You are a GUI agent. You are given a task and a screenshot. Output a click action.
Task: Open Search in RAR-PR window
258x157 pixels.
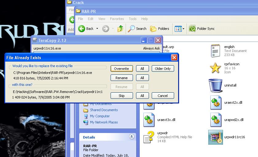[x=137, y=29]
